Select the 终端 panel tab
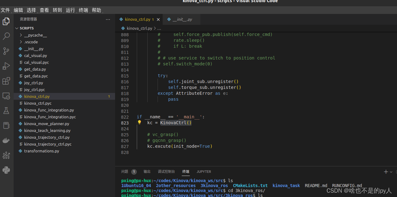Screen dimensions: 397x197 (186, 172)
